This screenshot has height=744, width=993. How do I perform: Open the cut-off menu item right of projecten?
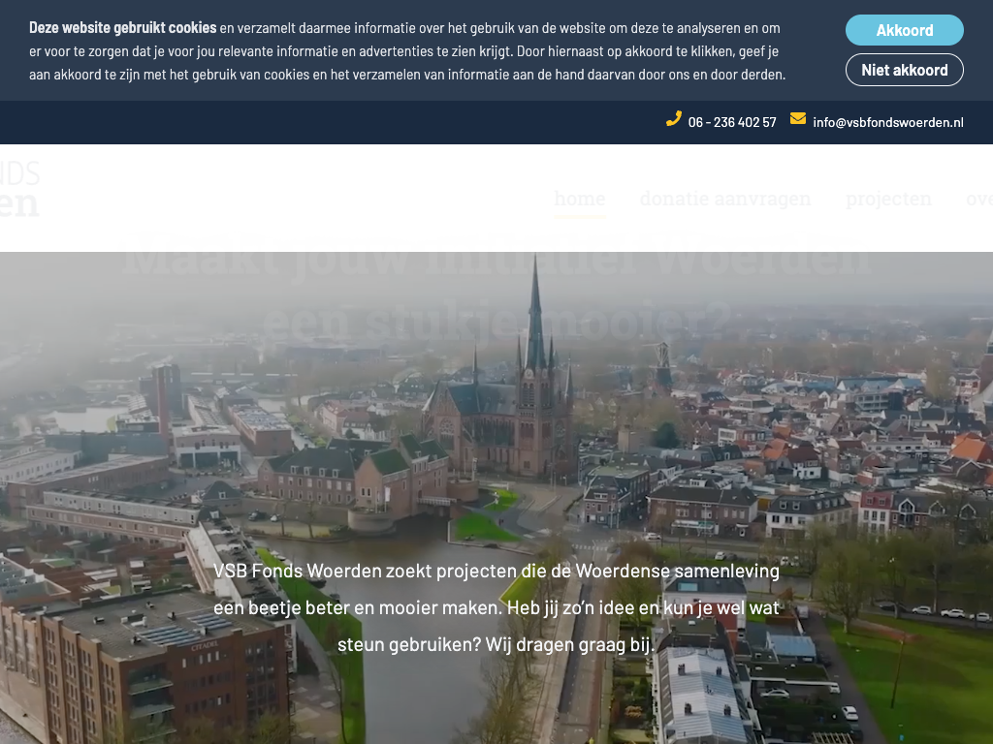978,199
